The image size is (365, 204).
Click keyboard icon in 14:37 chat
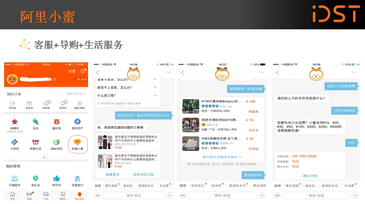coord(183,195)
